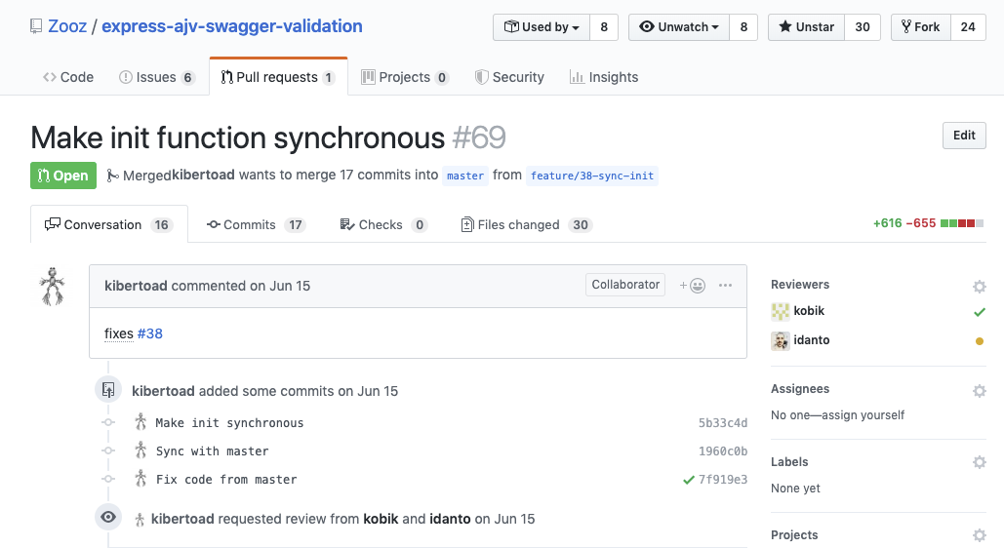Screen dimensions: 1004x548
Task: Switch to the Commits tab
Action: pyautogui.click(x=256, y=224)
